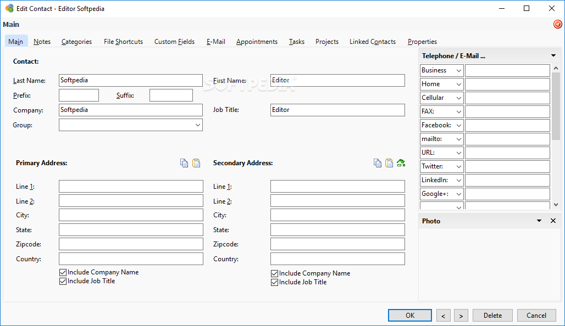Viewport: 565px width, 326px height.
Task: Click the First Name field
Action: (x=337, y=80)
